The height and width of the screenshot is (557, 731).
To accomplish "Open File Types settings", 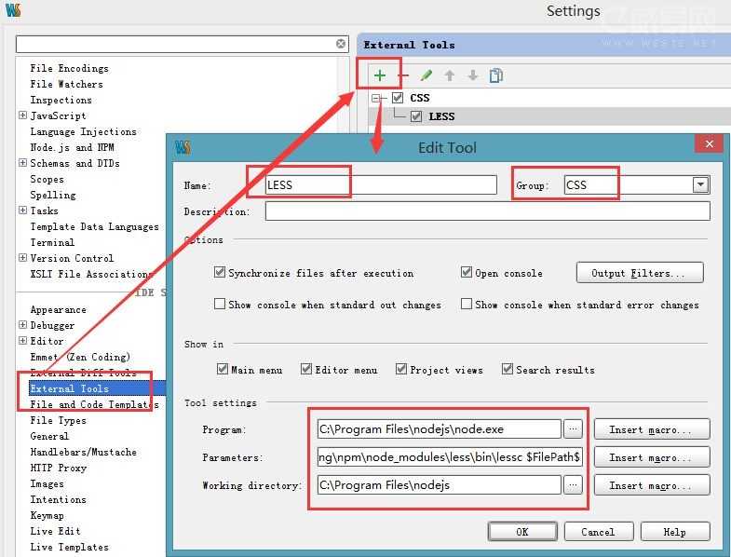I will 59,420.
